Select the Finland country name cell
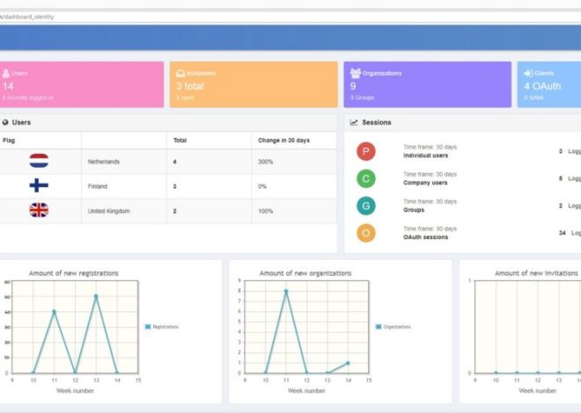Image resolution: width=581 pixels, height=413 pixels. point(98,186)
